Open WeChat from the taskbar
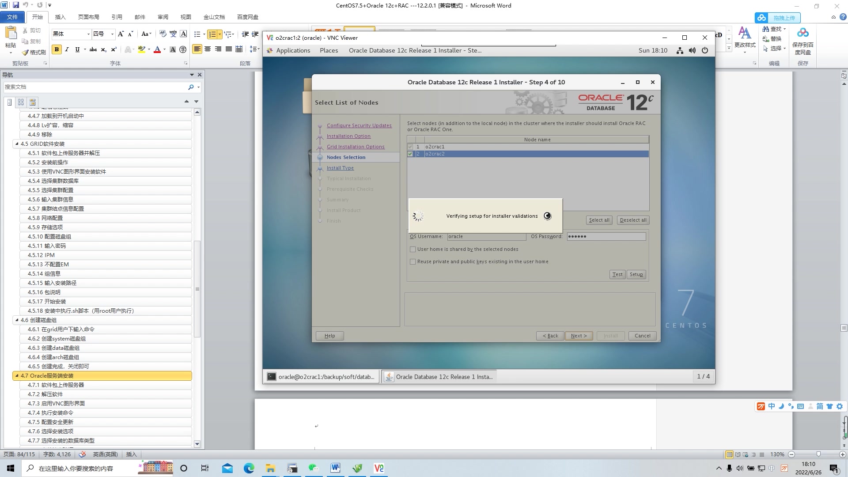Viewport: 848px width, 477px height. [x=314, y=468]
